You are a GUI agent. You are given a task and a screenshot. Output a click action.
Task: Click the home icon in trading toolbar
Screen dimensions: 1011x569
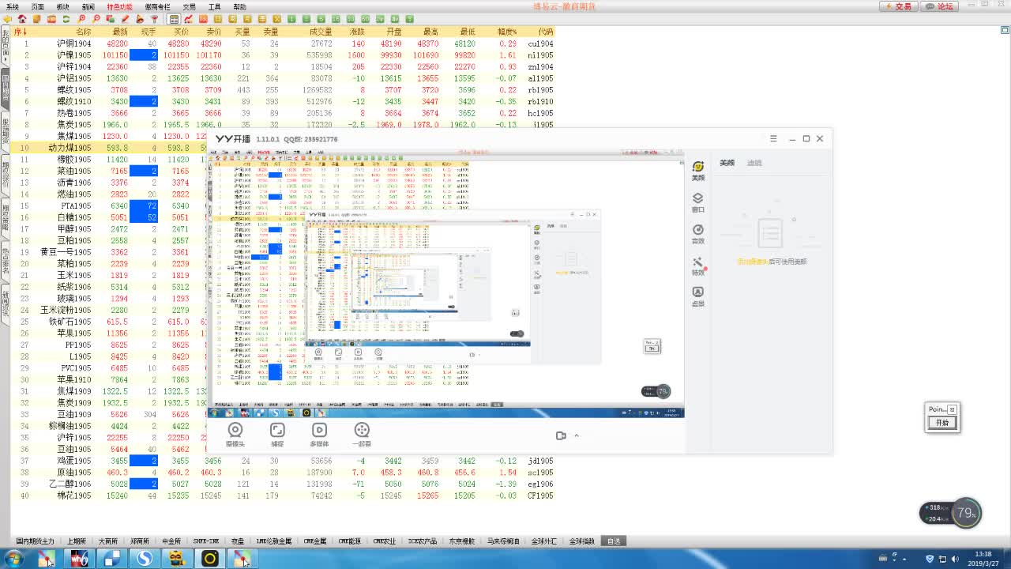[x=22, y=19]
